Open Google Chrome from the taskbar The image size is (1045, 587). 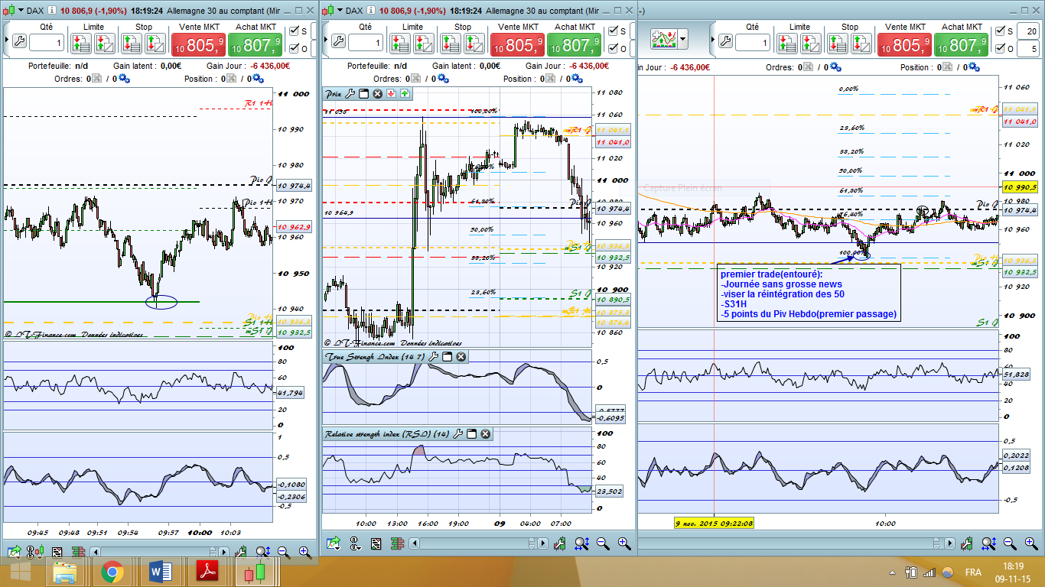tap(112, 571)
